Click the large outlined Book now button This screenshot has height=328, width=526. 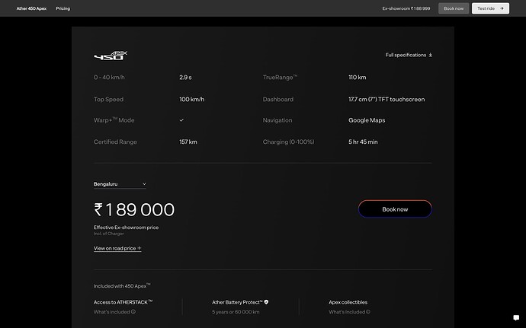(x=395, y=209)
